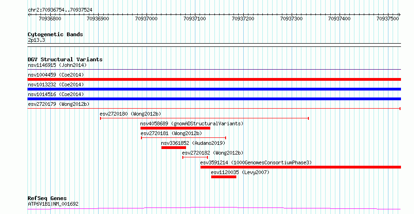Open the Cytogenetic Bands track title
Viewport: 414px width, 214px height.
(55, 34)
